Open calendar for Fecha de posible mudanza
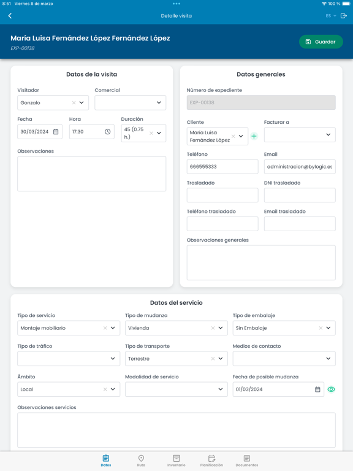Screen dimensions: 353x471 pos(317,389)
